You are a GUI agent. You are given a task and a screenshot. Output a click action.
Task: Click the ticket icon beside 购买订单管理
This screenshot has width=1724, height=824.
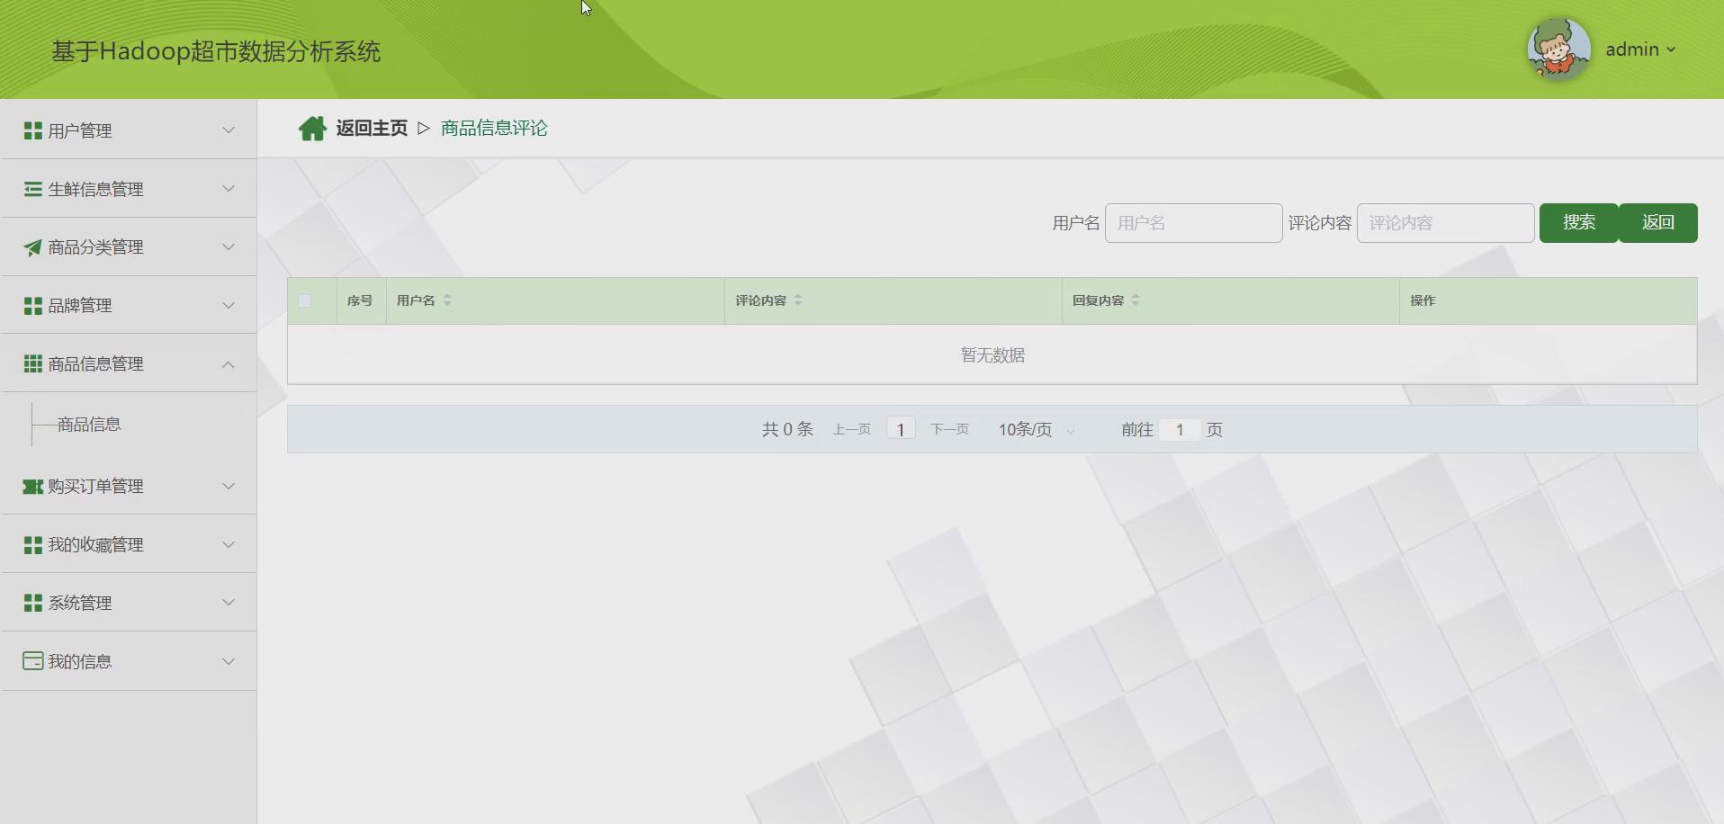[32, 486]
